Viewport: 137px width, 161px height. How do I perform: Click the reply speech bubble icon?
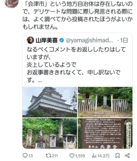tap(25, 155)
